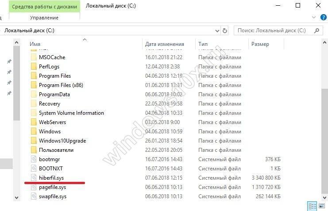Screen dimensions: 328x211
Task: Toggle sort order with the arrow above Имя
Action: pyautogui.click(x=85, y=39)
